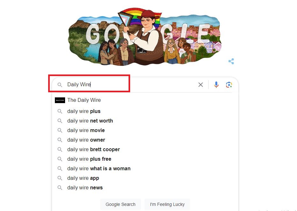Viewport: 297px width, 211px height.
Task: Choose "daily wire brett cooper" suggestion
Action: click(x=93, y=150)
